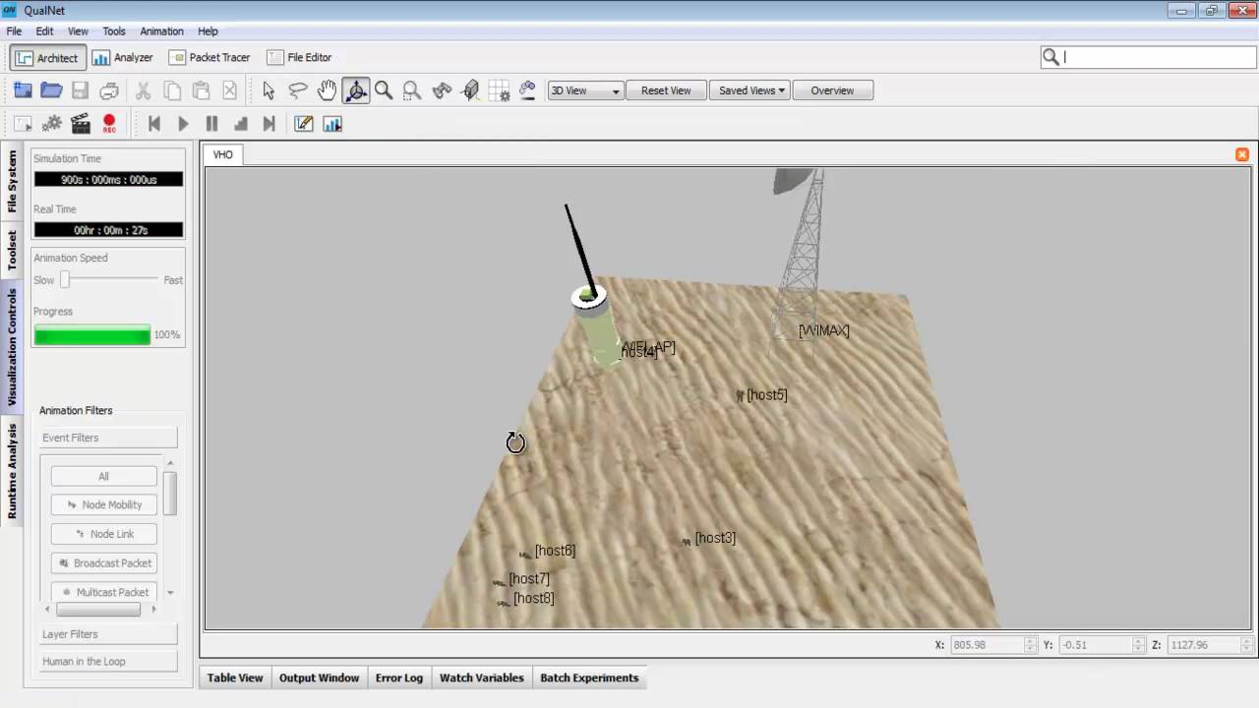Switch to the File Editor component
The width and height of the screenshot is (1259, 708).
pyautogui.click(x=299, y=57)
